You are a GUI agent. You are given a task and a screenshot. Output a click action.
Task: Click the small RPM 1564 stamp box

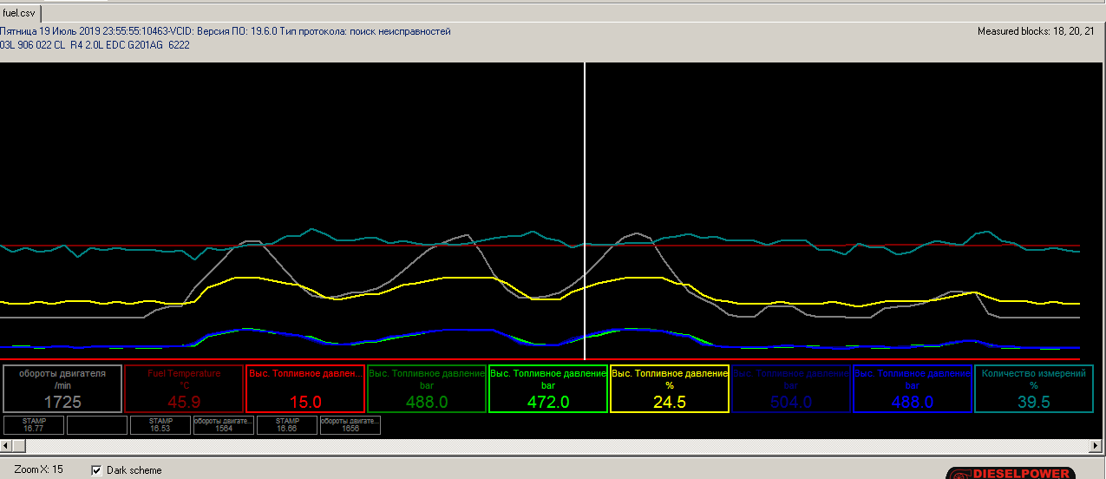pyautogui.click(x=224, y=424)
